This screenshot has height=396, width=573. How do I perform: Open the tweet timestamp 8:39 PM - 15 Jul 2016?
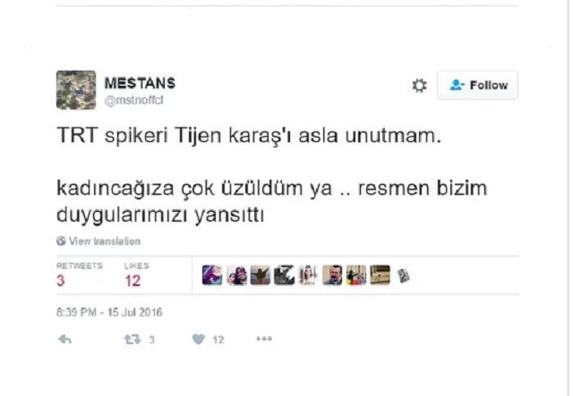coord(109,313)
